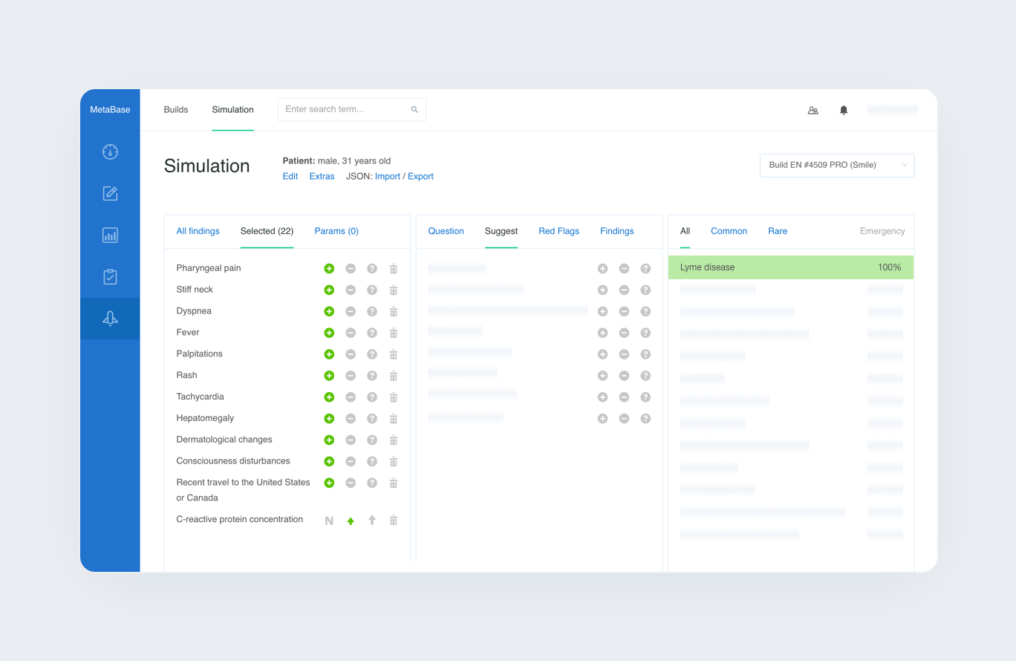Select the rocket simulation sidebar icon

pos(110,319)
